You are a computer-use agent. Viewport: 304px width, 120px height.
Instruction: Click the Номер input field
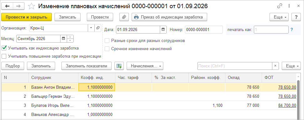pyautogui.click(x=204, y=30)
